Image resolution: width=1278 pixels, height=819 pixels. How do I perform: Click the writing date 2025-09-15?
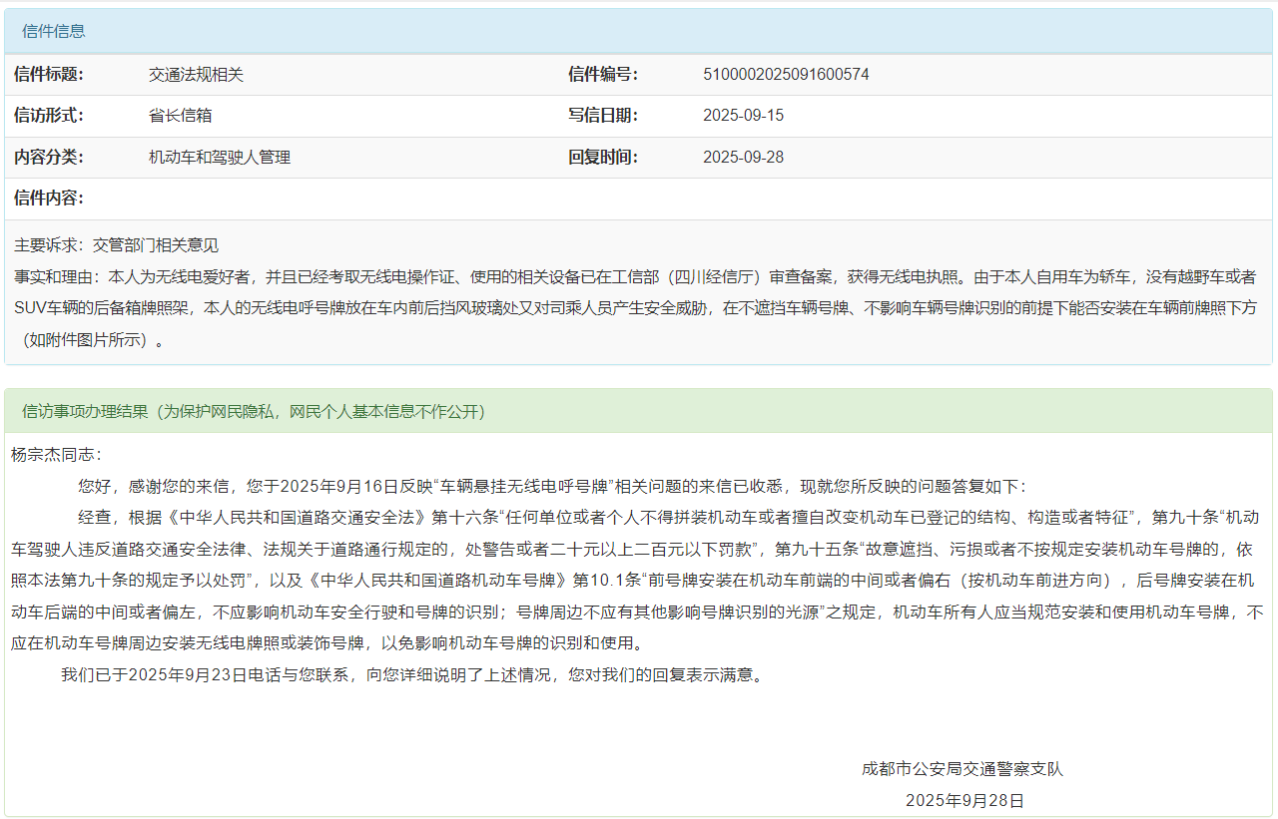click(x=743, y=116)
